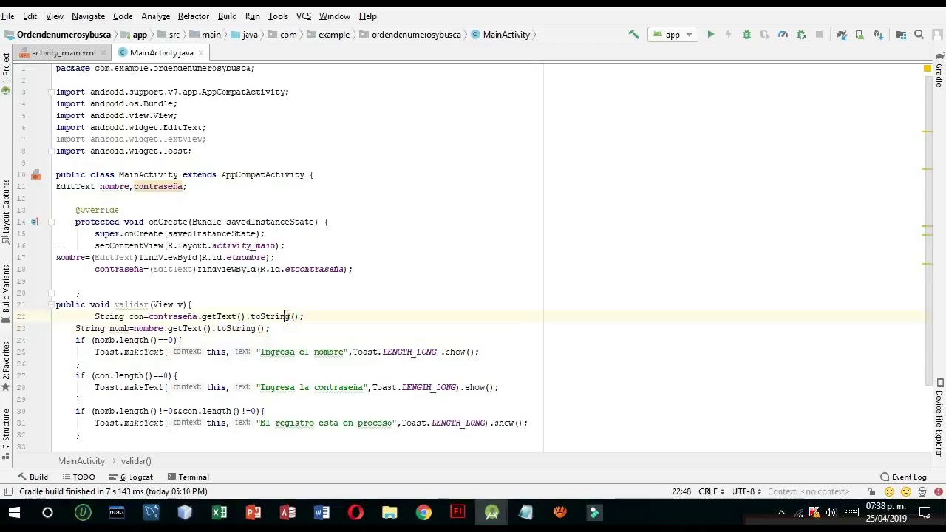Click the Windows Start button
The width and height of the screenshot is (946, 532).
[x=14, y=513]
